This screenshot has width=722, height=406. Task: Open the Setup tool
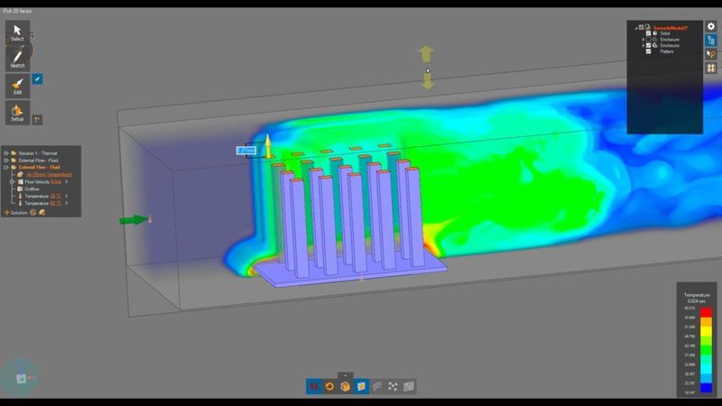tap(17, 112)
